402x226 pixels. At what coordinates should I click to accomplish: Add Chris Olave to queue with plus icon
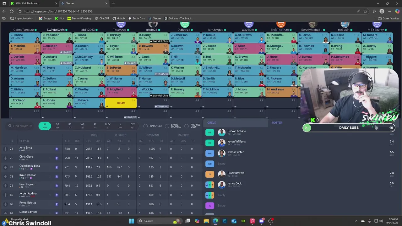(5, 158)
